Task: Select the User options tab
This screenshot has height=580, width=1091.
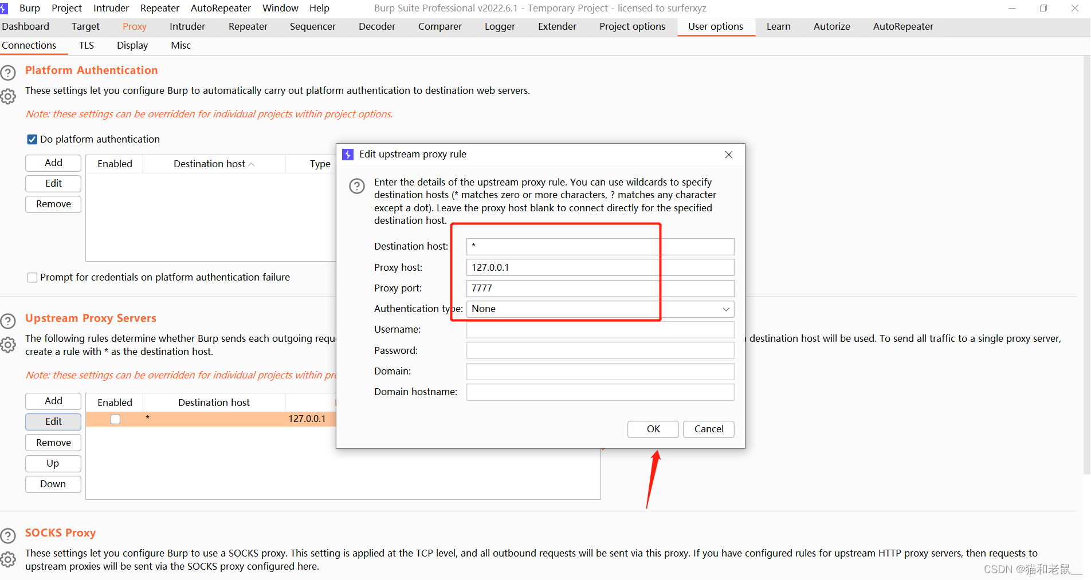Action: click(716, 26)
